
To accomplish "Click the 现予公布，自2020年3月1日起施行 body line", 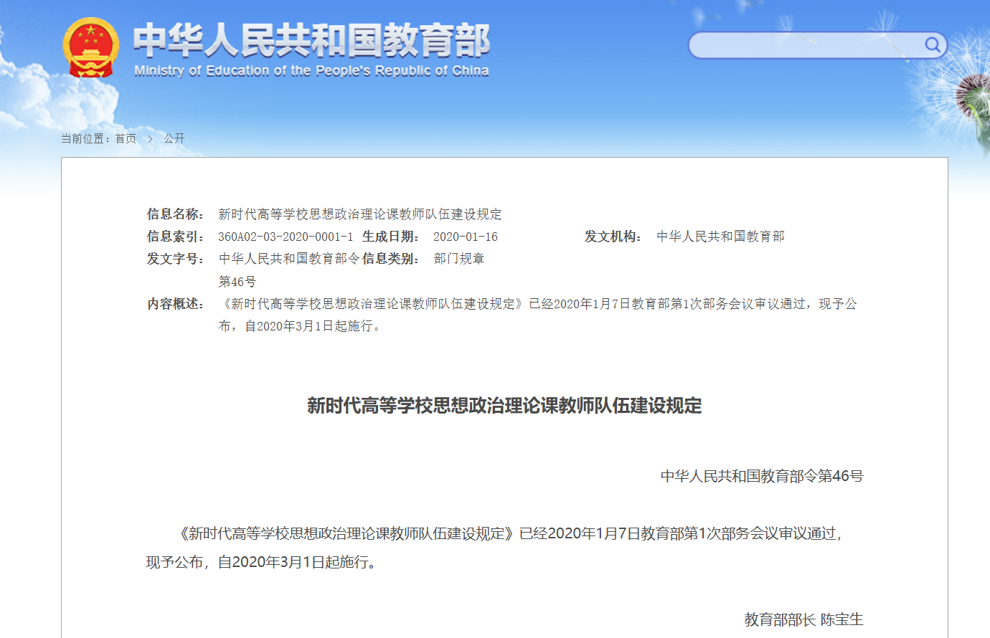I will (261, 562).
